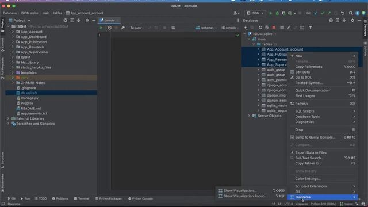Click the Git rollback arrow icon
The height and width of the screenshot is (207, 368).
coord(343,13)
